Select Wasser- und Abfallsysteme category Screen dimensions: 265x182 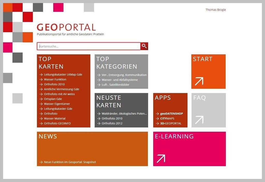120,80
